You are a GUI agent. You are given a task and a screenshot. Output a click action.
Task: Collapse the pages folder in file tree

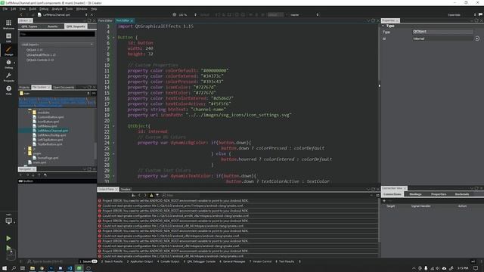pos(25,153)
